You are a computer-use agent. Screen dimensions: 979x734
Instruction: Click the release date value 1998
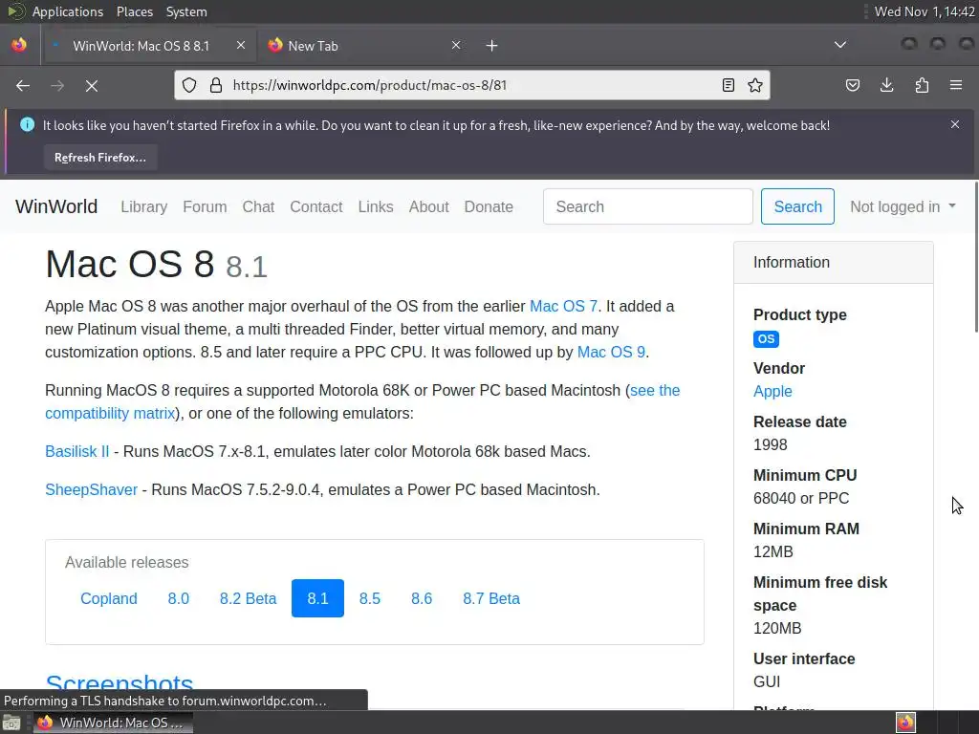point(771,445)
